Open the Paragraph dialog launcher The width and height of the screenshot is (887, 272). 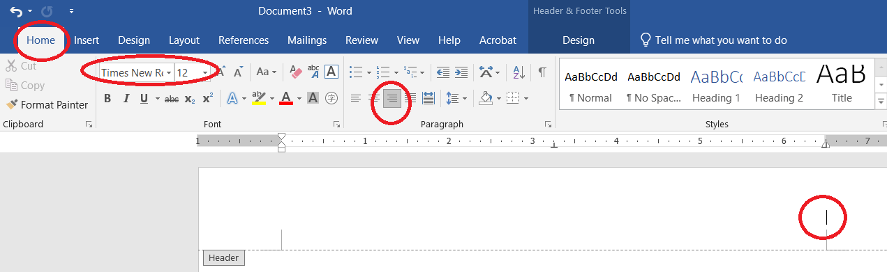pos(549,125)
